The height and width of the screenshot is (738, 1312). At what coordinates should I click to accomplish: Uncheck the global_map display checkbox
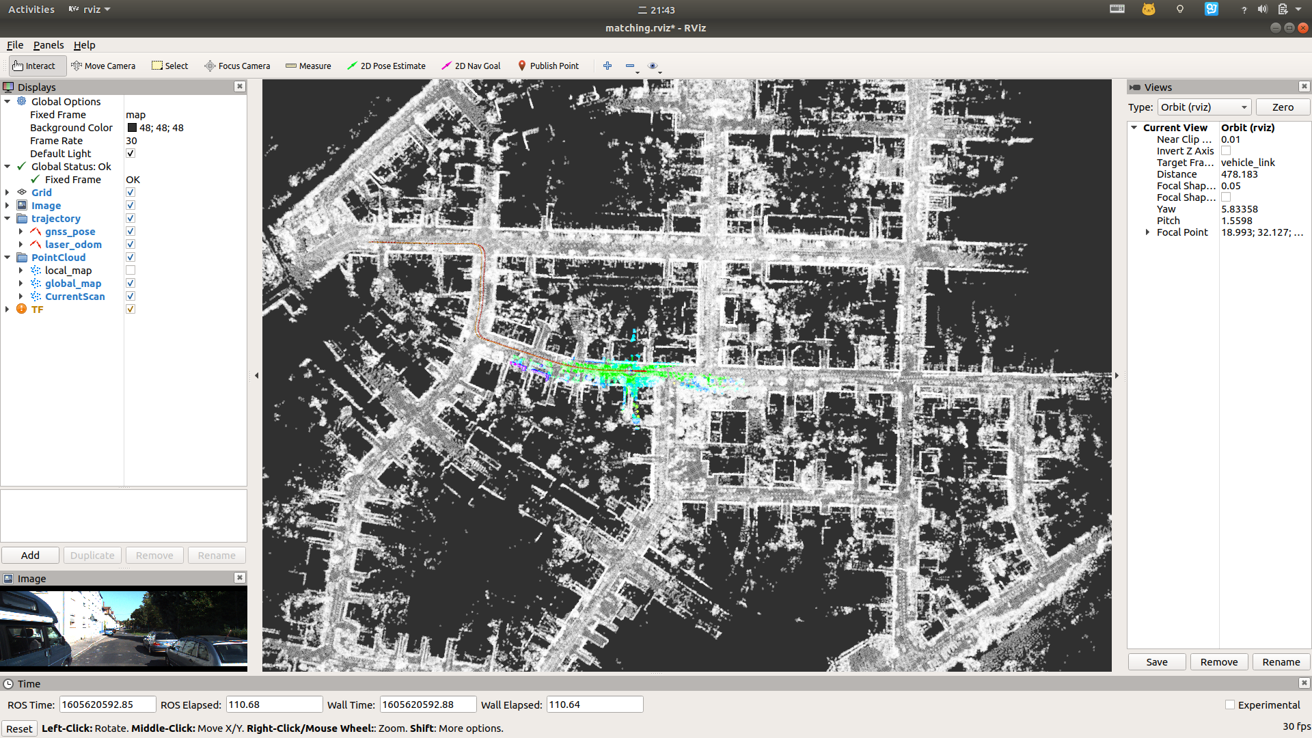tap(131, 284)
